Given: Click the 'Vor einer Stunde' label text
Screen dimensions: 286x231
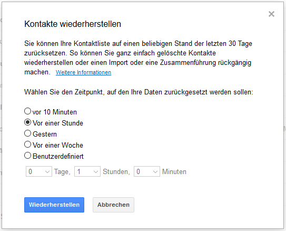Looking at the screenshot, I should tap(58, 123).
